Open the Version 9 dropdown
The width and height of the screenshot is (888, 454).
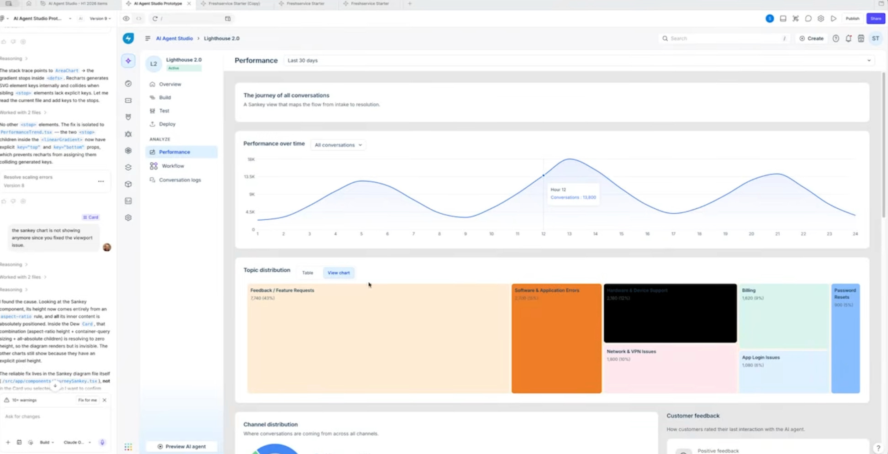(100, 19)
